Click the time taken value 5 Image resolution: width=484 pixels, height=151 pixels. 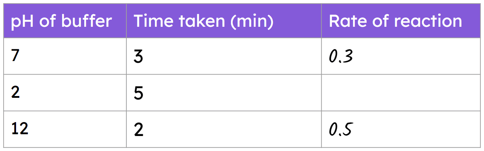click(138, 94)
